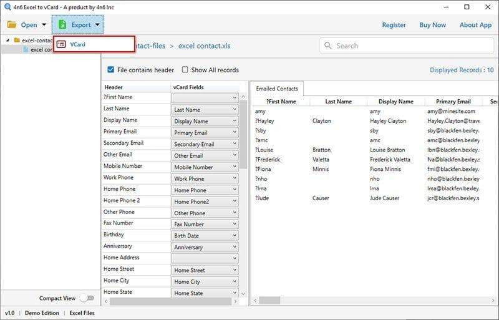Expand the empty dropdown for ?First Name
Screen dimensions: 499x320
click(205, 98)
